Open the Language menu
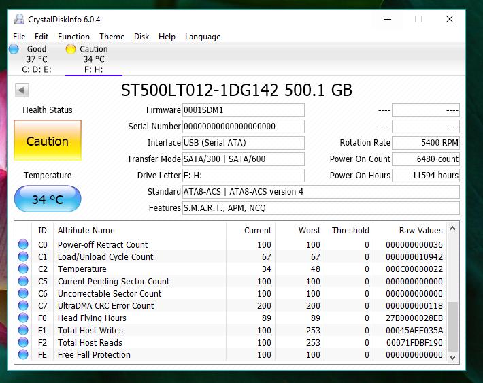 coord(203,37)
